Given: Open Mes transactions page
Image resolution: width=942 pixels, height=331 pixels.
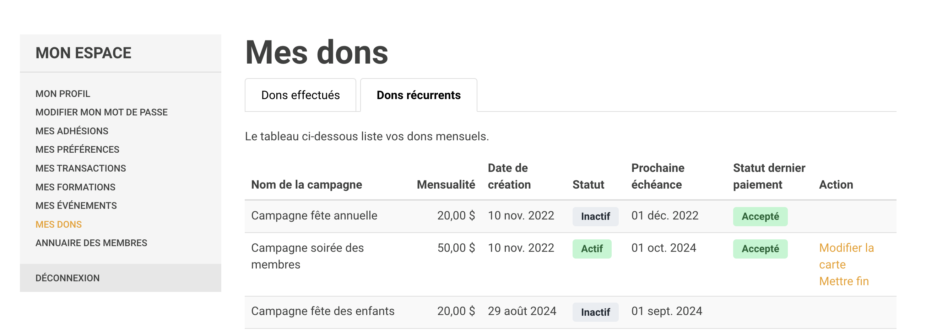Looking at the screenshot, I should pyautogui.click(x=80, y=168).
